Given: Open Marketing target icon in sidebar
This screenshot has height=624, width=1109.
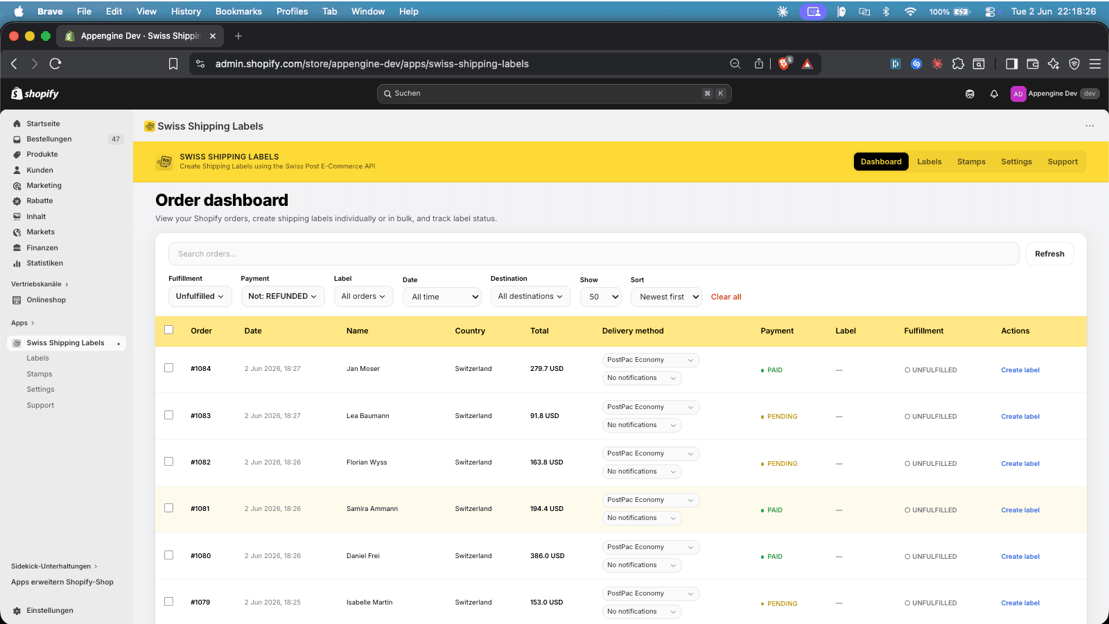Looking at the screenshot, I should point(17,186).
